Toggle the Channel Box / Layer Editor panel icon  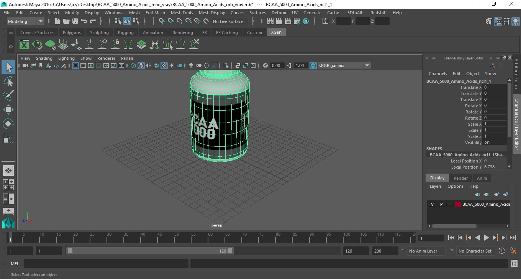(x=516, y=21)
